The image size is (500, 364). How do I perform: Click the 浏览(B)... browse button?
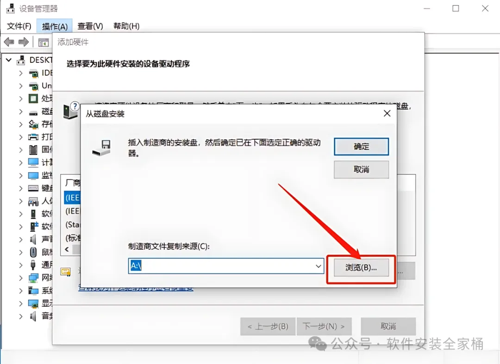pyautogui.click(x=361, y=267)
